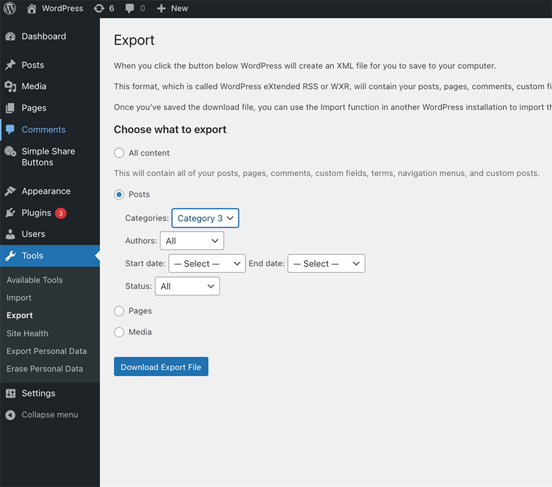552x487 pixels.
Task: Select the Media export option
Action: [x=119, y=332]
